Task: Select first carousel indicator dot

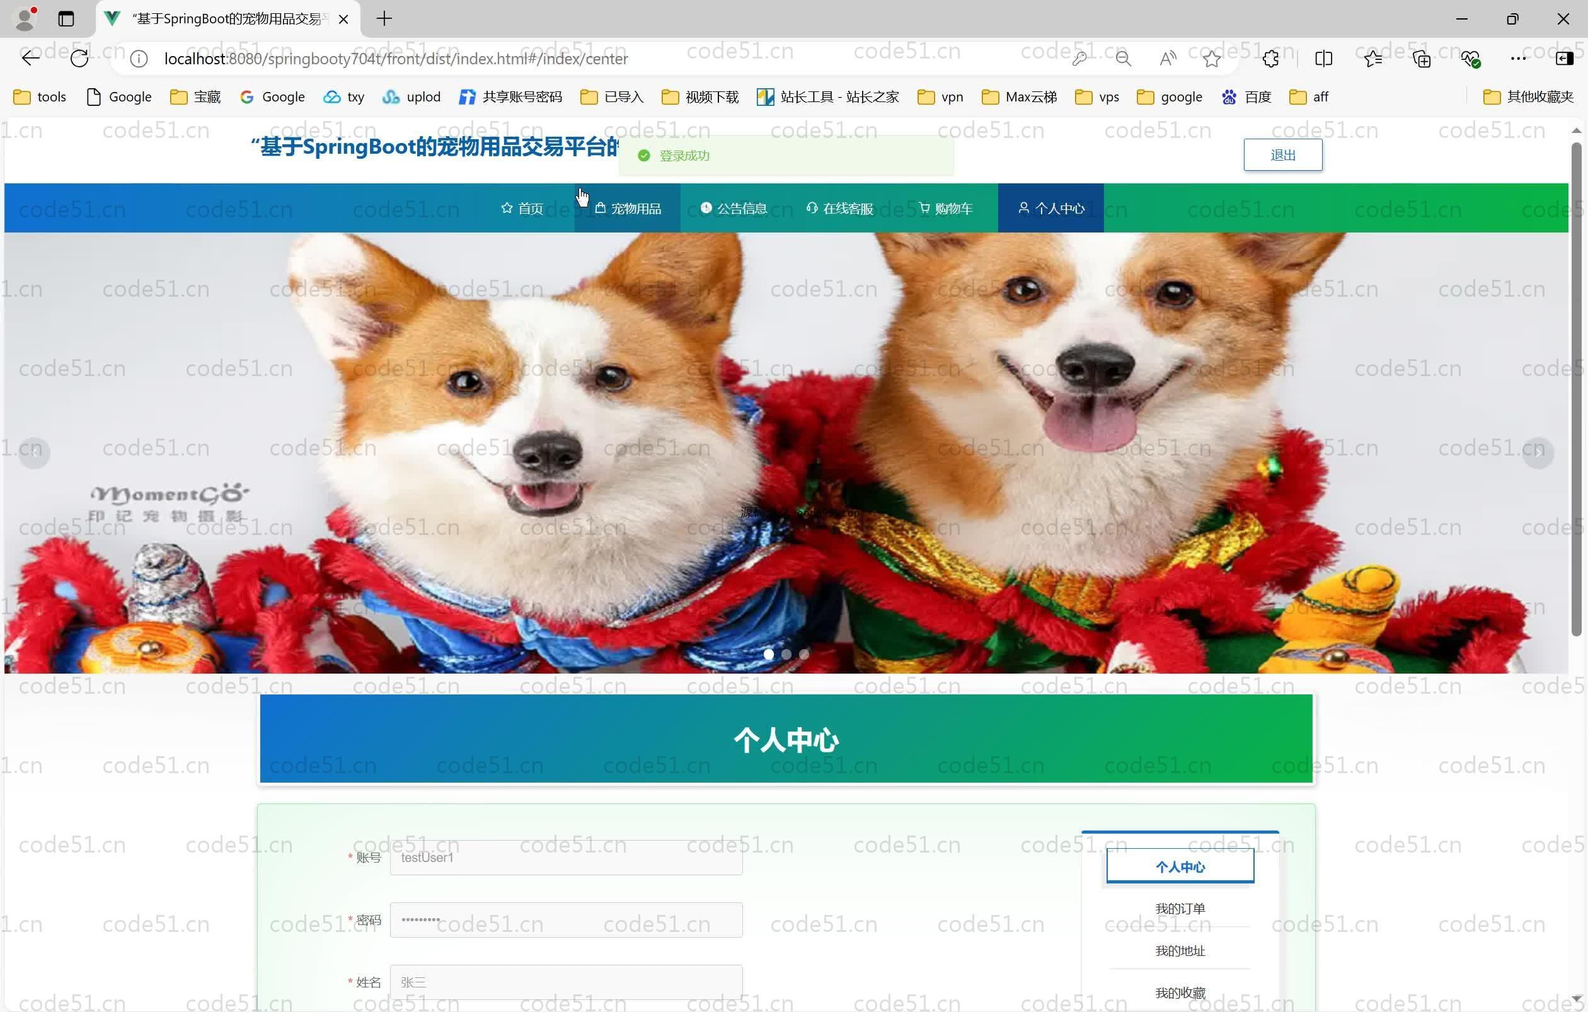Action: [768, 655]
